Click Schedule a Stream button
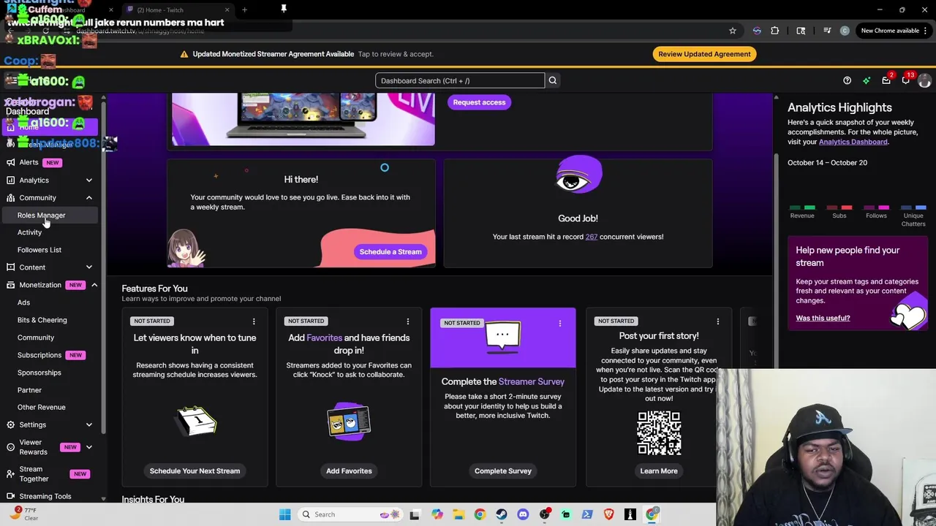Screen dimensions: 936x526 (x=390, y=252)
